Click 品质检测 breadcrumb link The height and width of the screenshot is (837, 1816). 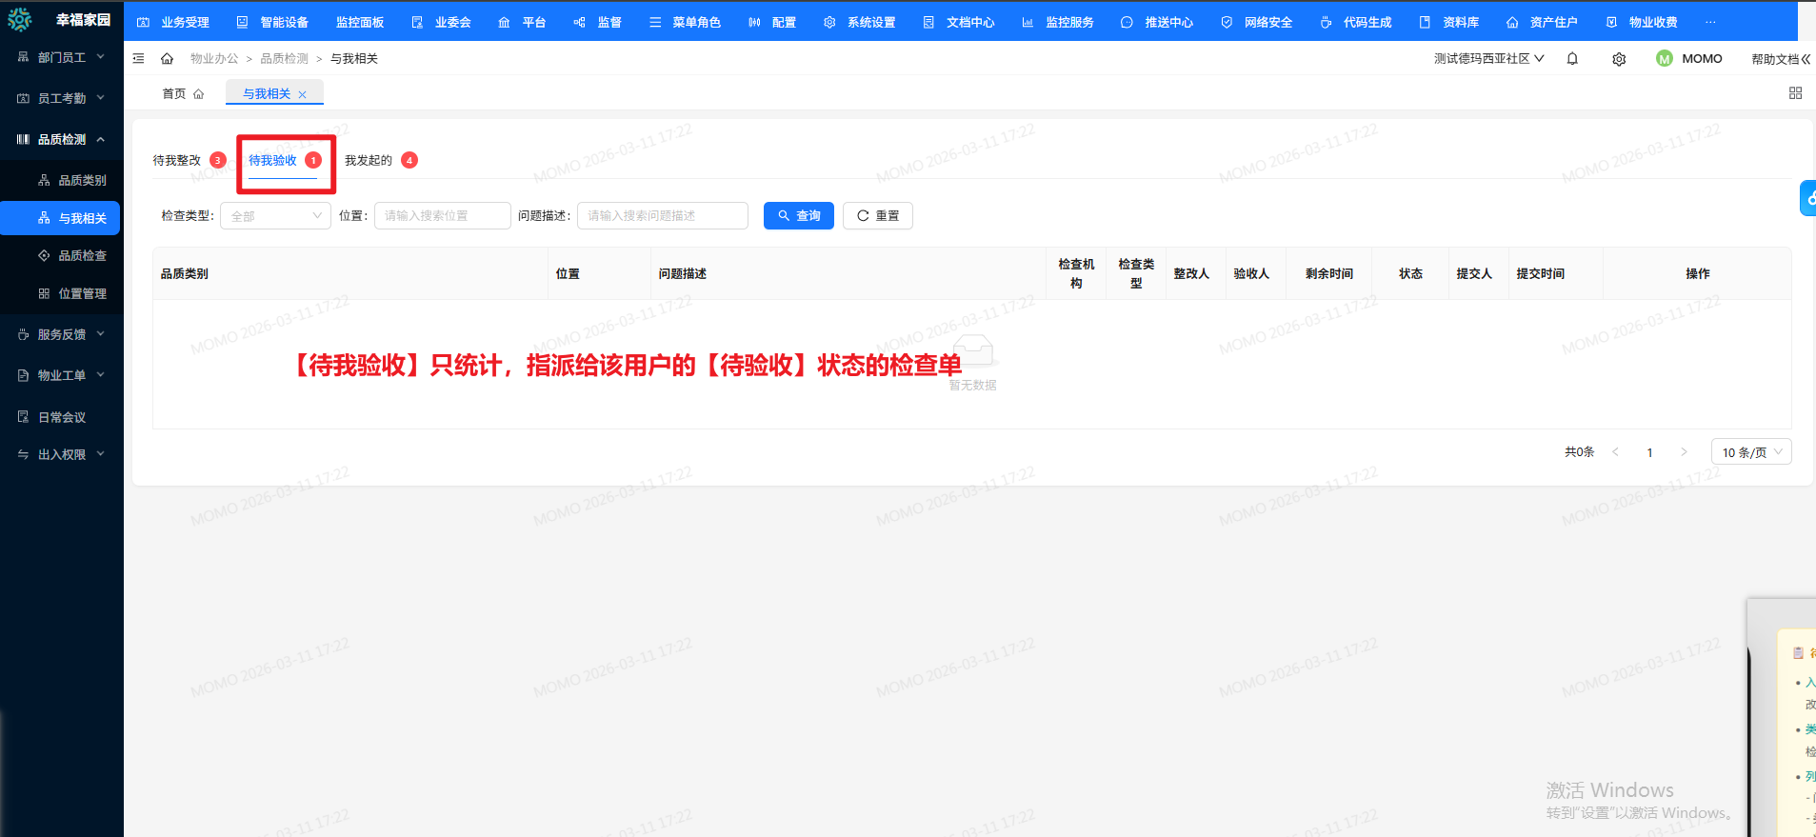click(285, 58)
